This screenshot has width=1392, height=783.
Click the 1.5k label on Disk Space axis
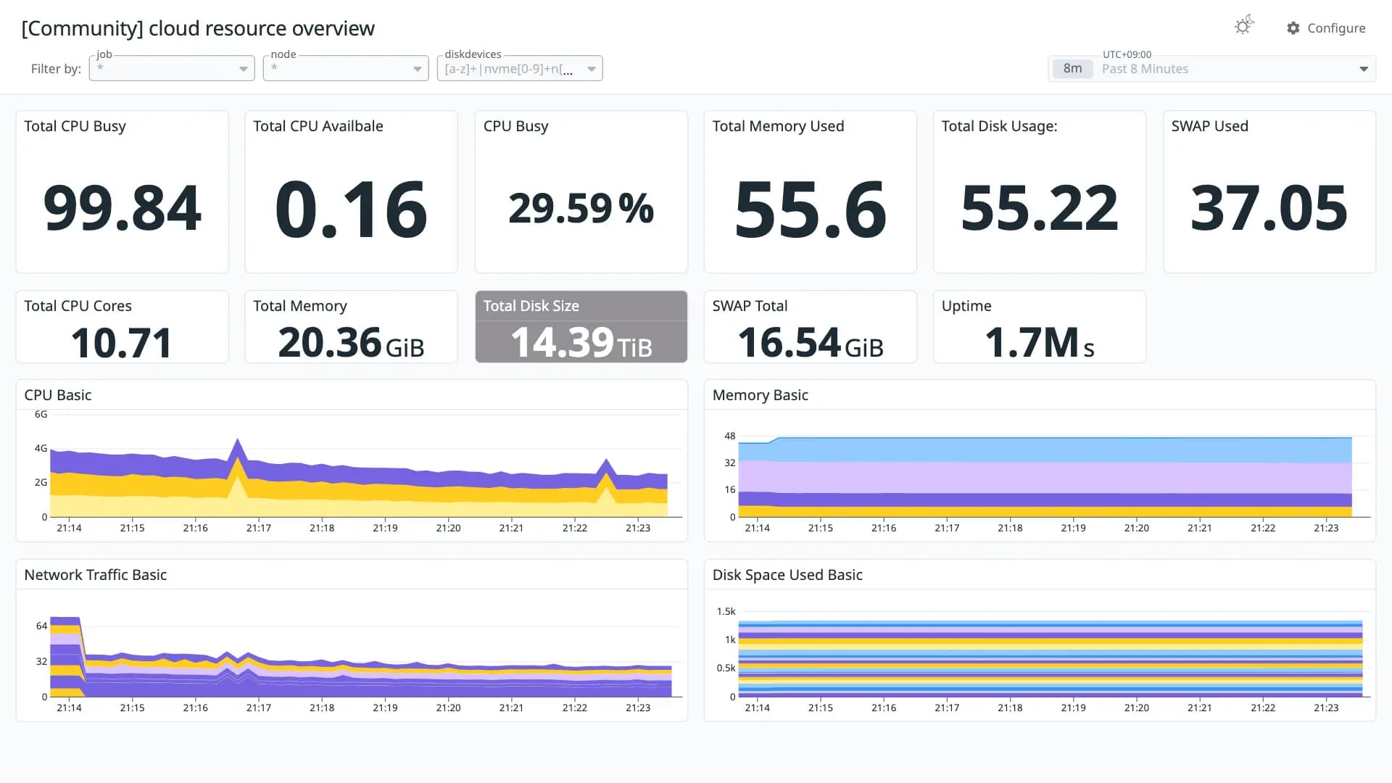(x=726, y=611)
